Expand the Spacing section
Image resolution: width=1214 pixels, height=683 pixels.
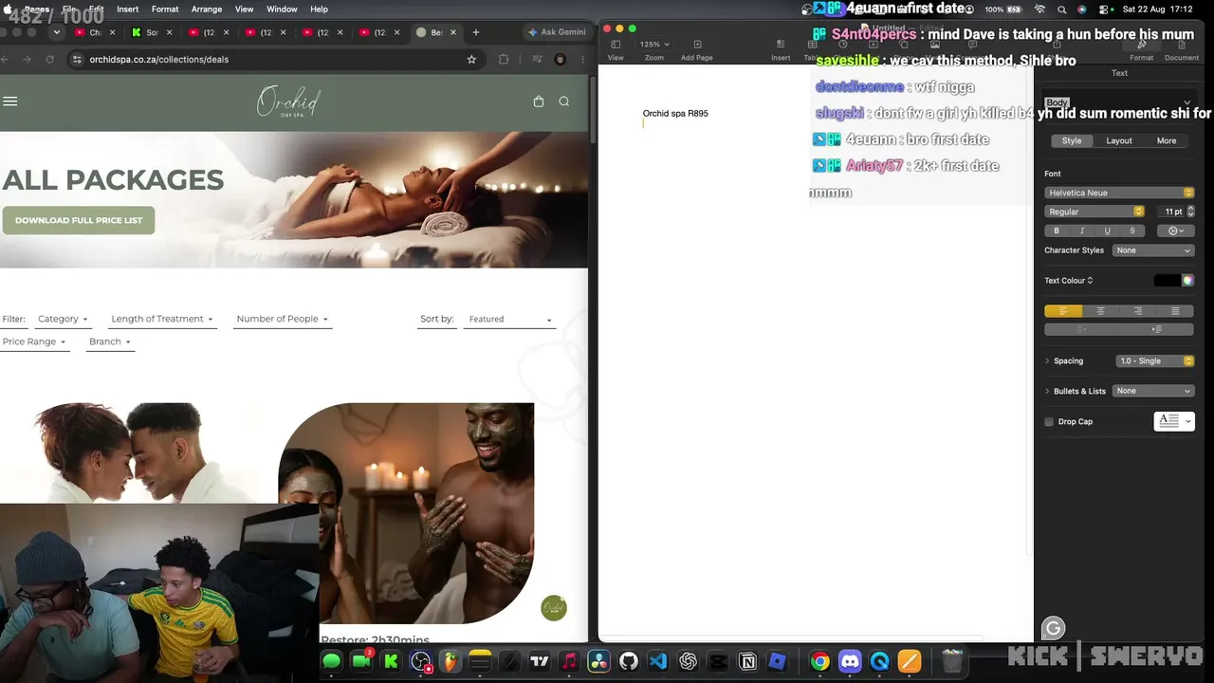[1048, 360]
